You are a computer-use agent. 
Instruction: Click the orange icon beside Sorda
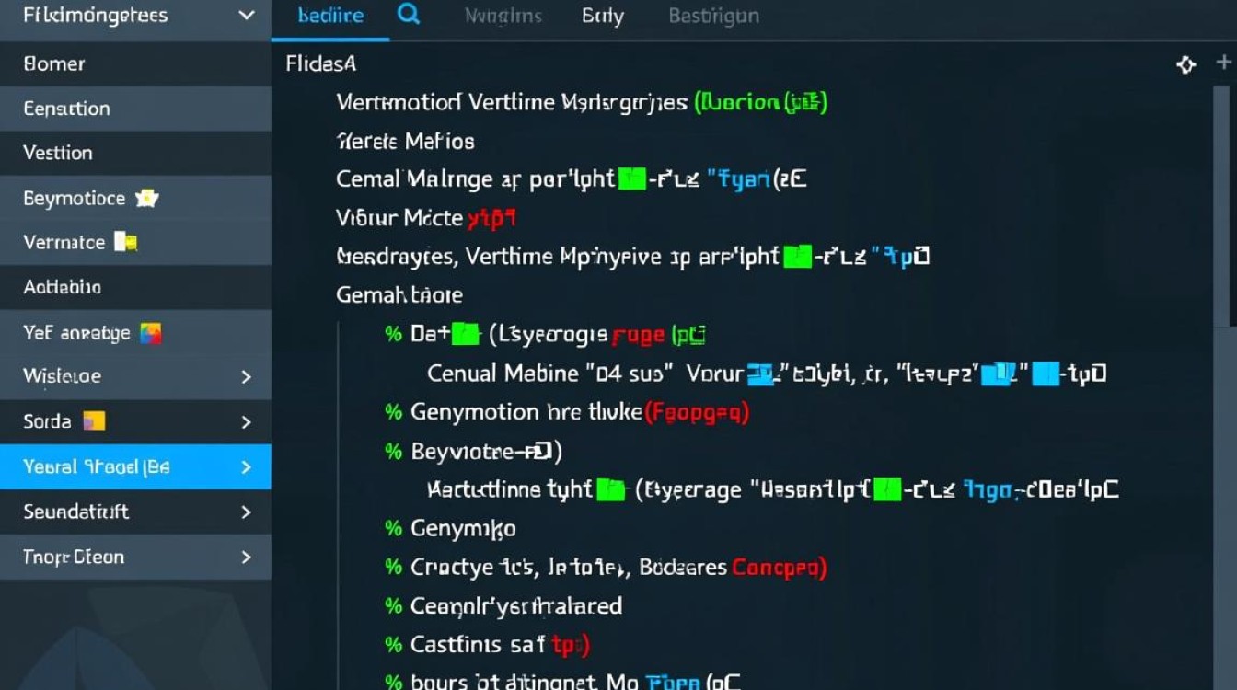point(94,421)
